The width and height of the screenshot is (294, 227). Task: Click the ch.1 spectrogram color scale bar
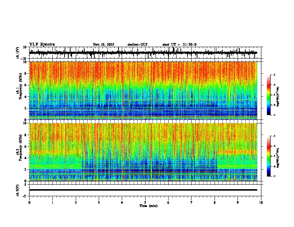pyautogui.click(x=268, y=95)
